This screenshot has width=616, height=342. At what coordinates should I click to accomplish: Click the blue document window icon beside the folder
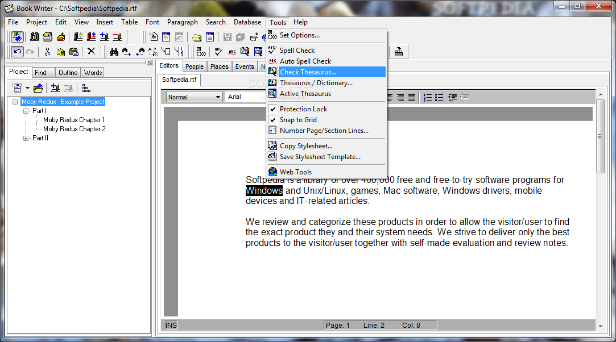point(210,37)
